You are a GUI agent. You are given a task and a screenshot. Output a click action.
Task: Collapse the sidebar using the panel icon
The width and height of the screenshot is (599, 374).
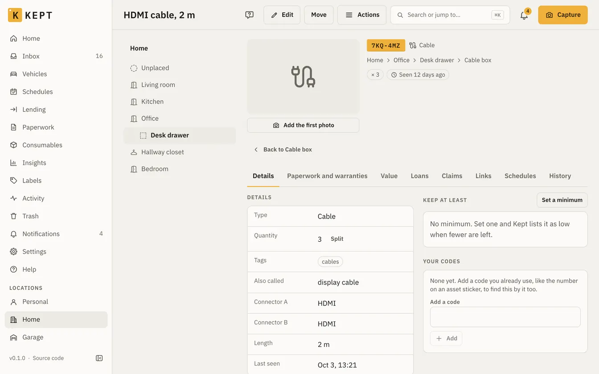tap(99, 358)
